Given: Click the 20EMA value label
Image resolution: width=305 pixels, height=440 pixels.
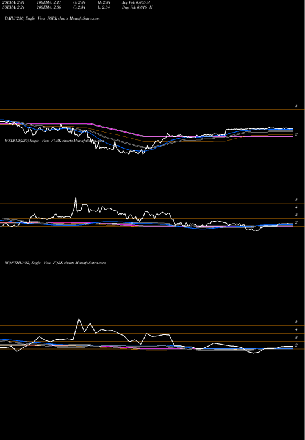Looking at the screenshot, I should pos(13,2).
